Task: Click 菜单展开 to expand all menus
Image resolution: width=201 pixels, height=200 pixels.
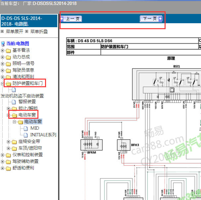Action: click(15, 32)
